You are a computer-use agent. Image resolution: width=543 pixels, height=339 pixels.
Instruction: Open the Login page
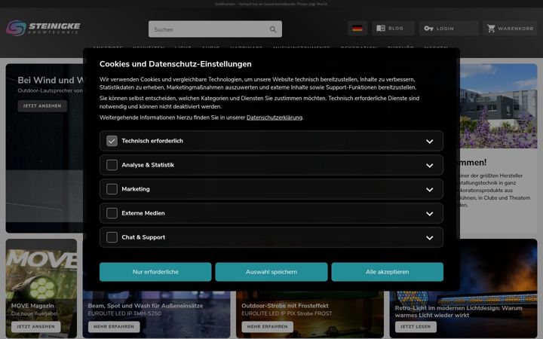tap(449, 29)
